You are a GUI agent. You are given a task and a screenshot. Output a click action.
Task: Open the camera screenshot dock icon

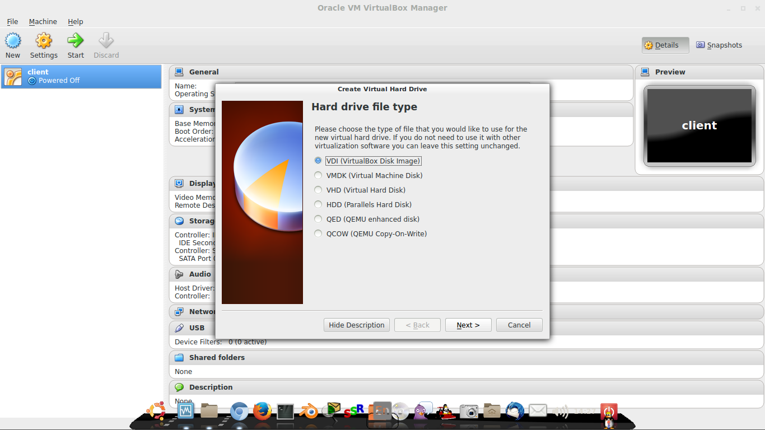469,412
